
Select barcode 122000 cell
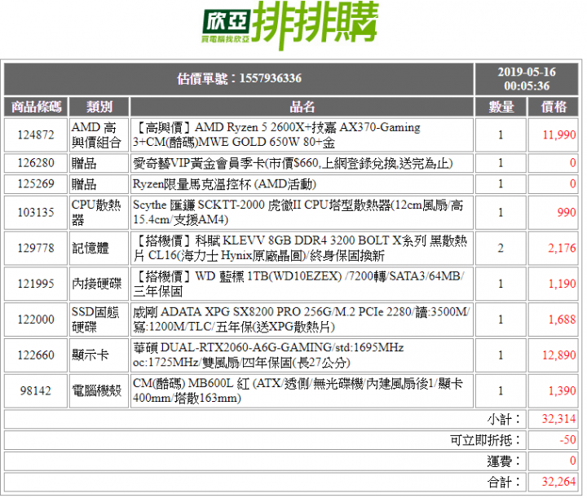tap(36, 320)
